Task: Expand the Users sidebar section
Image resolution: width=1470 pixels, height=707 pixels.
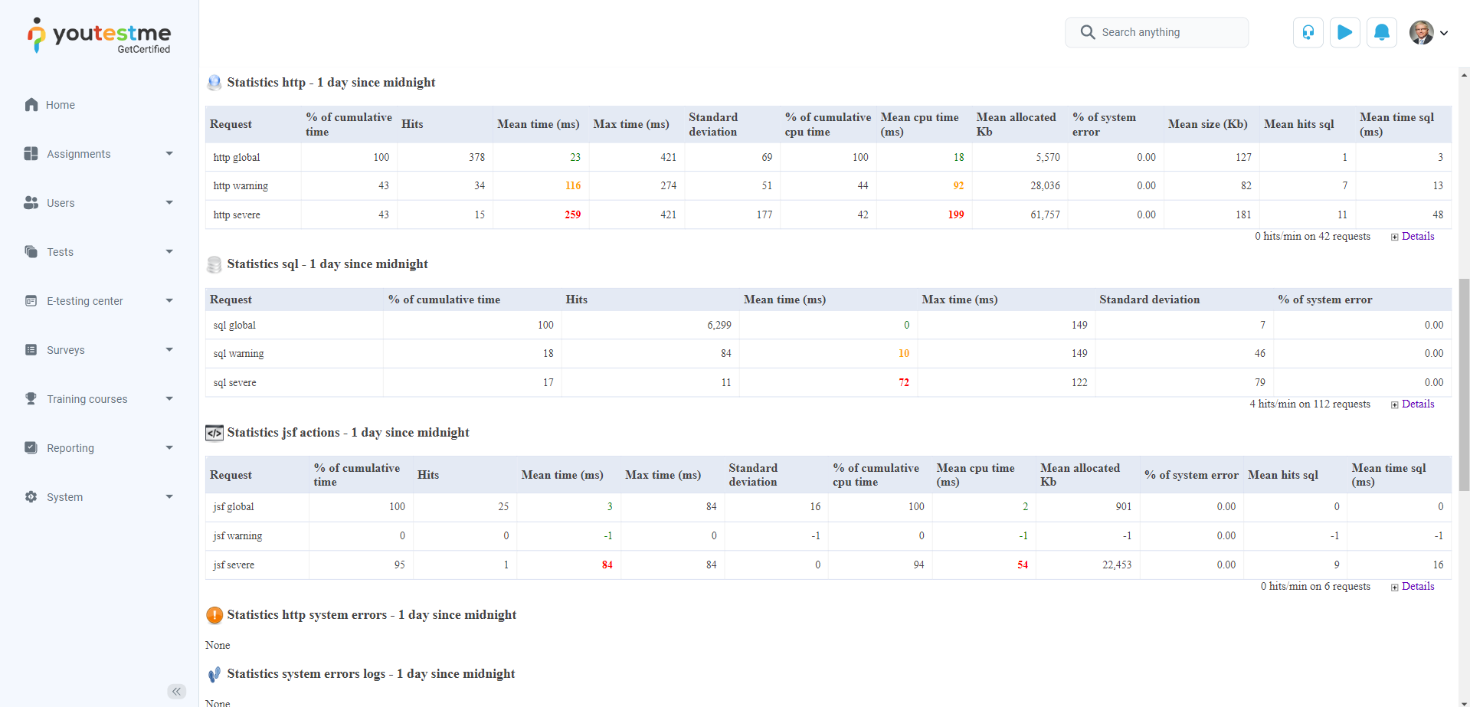Action: pyautogui.click(x=99, y=203)
